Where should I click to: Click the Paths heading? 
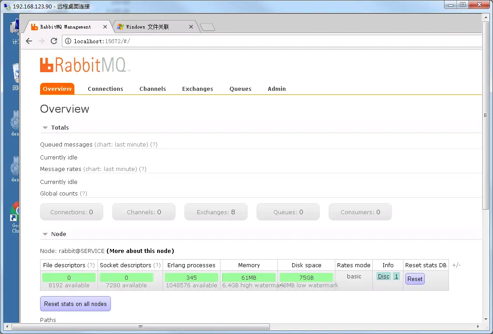click(x=48, y=320)
